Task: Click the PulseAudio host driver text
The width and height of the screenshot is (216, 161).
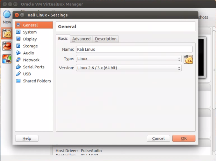Action: (91, 151)
